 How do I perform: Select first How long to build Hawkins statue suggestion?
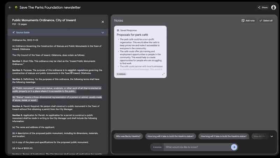(170, 136)
